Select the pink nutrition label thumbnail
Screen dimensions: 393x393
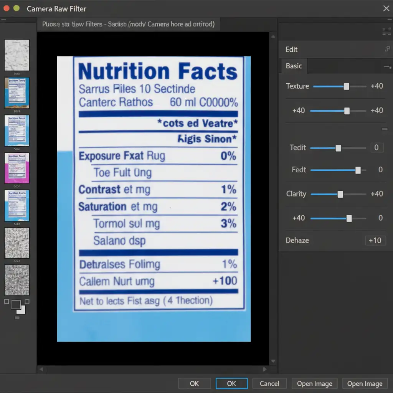pos(17,168)
